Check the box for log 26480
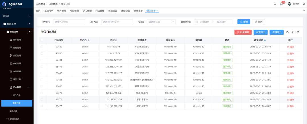 [x=42, y=86]
